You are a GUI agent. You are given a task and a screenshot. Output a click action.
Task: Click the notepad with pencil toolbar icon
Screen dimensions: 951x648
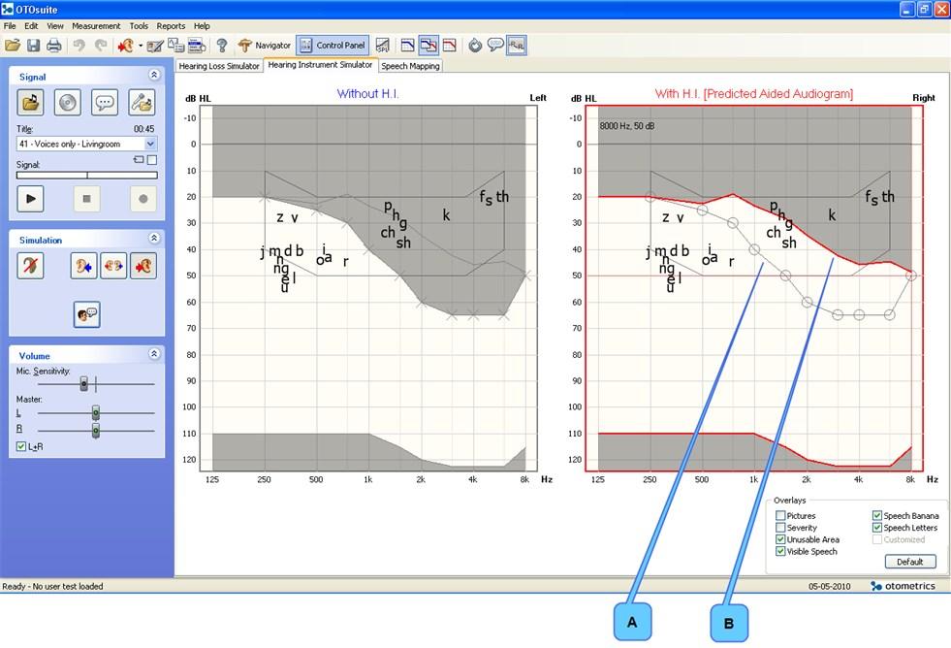pyautogui.click(x=155, y=45)
